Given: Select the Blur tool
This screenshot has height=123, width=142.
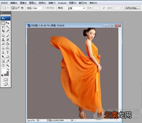Looking at the screenshot, I should coord(3,48).
